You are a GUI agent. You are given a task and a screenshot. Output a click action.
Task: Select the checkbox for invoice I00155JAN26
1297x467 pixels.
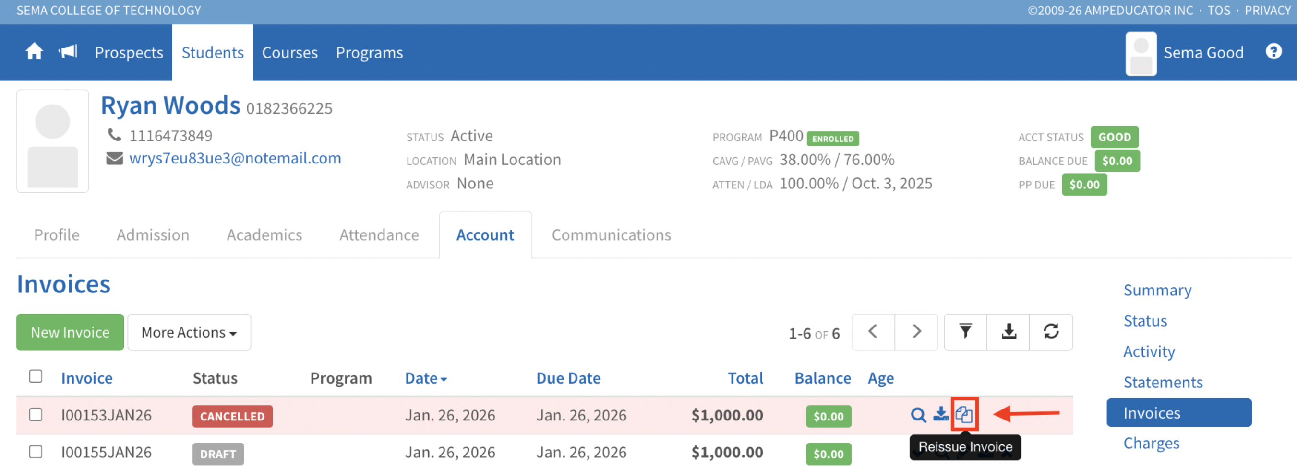click(36, 452)
